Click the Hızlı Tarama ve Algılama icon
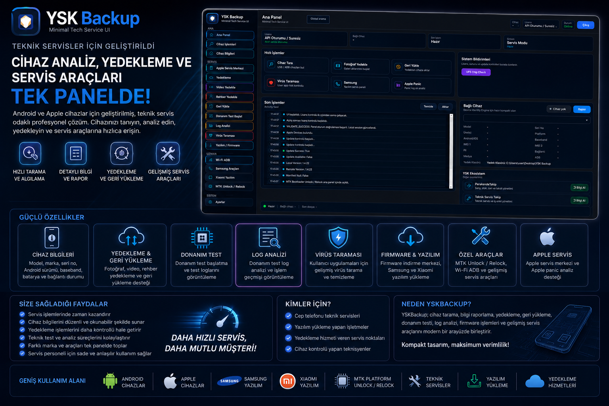Viewport: 609px width, 406px height. pos(30,153)
